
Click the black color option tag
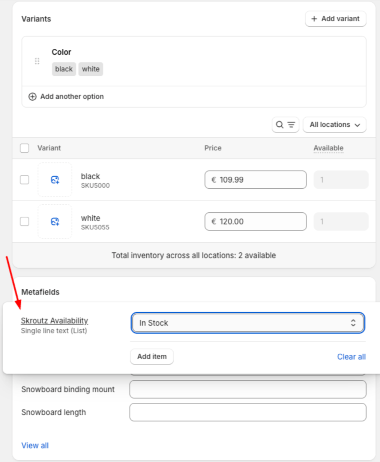point(64,69)
